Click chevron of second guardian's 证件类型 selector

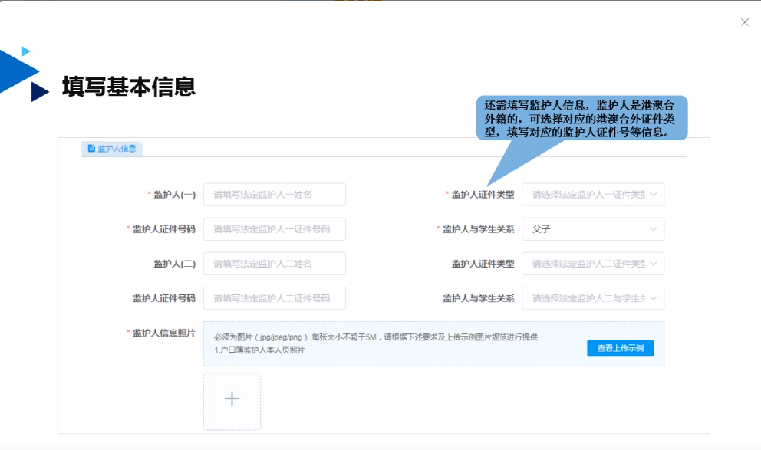[653, 264]
